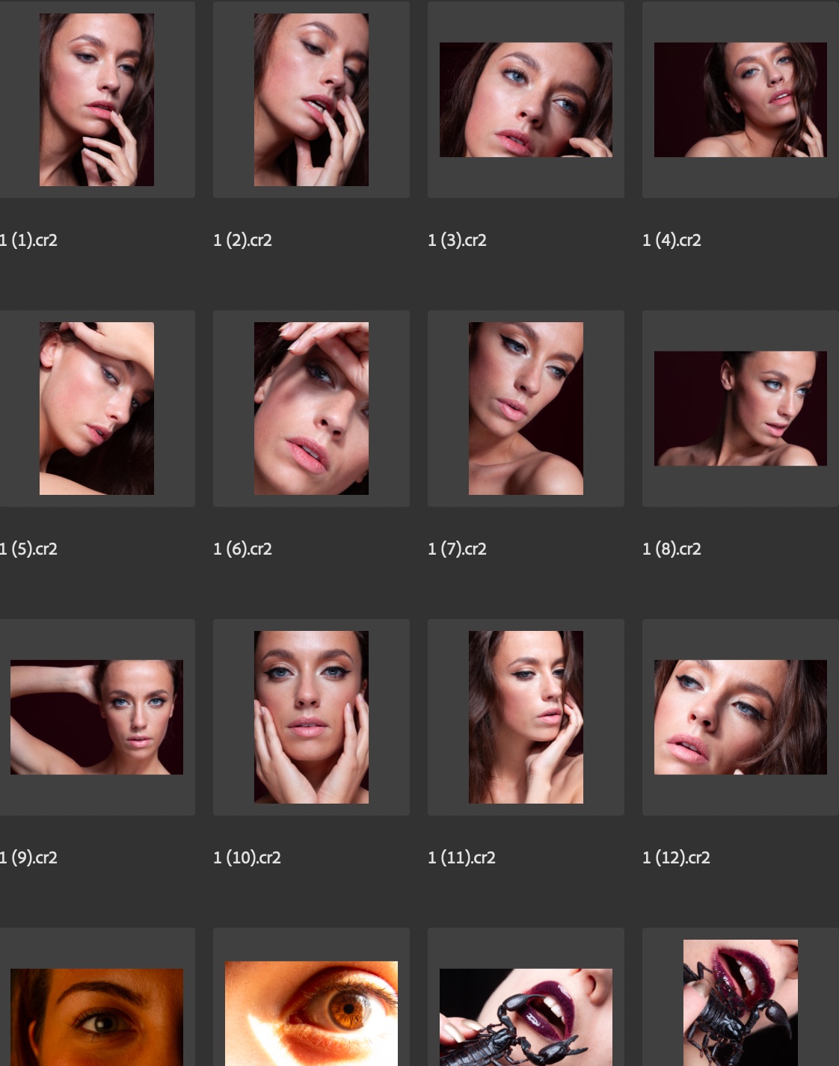Select the thumbnail of 1 (1).cr2

coord(96,99)
